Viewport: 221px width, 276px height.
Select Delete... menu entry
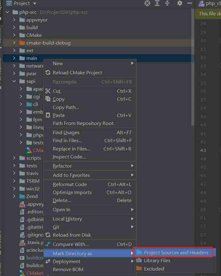click(x=90, y=200)
